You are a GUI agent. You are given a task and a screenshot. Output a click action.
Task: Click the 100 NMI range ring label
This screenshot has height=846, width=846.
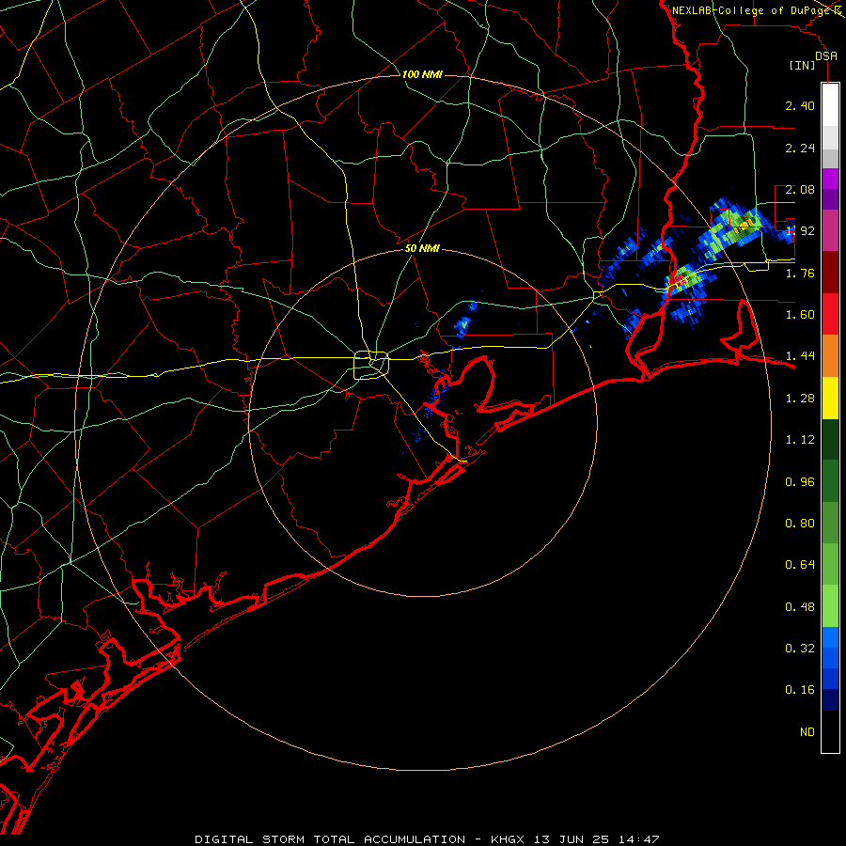tap(422, 74)
